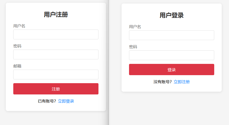Click the 用户登录 heading

pos(171,15)
